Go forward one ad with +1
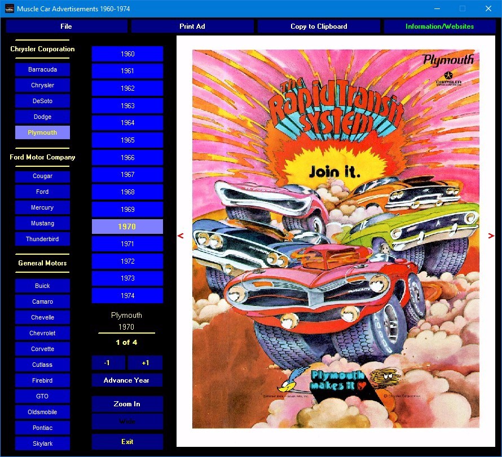The image size is (502, 457). click(146, 363)
